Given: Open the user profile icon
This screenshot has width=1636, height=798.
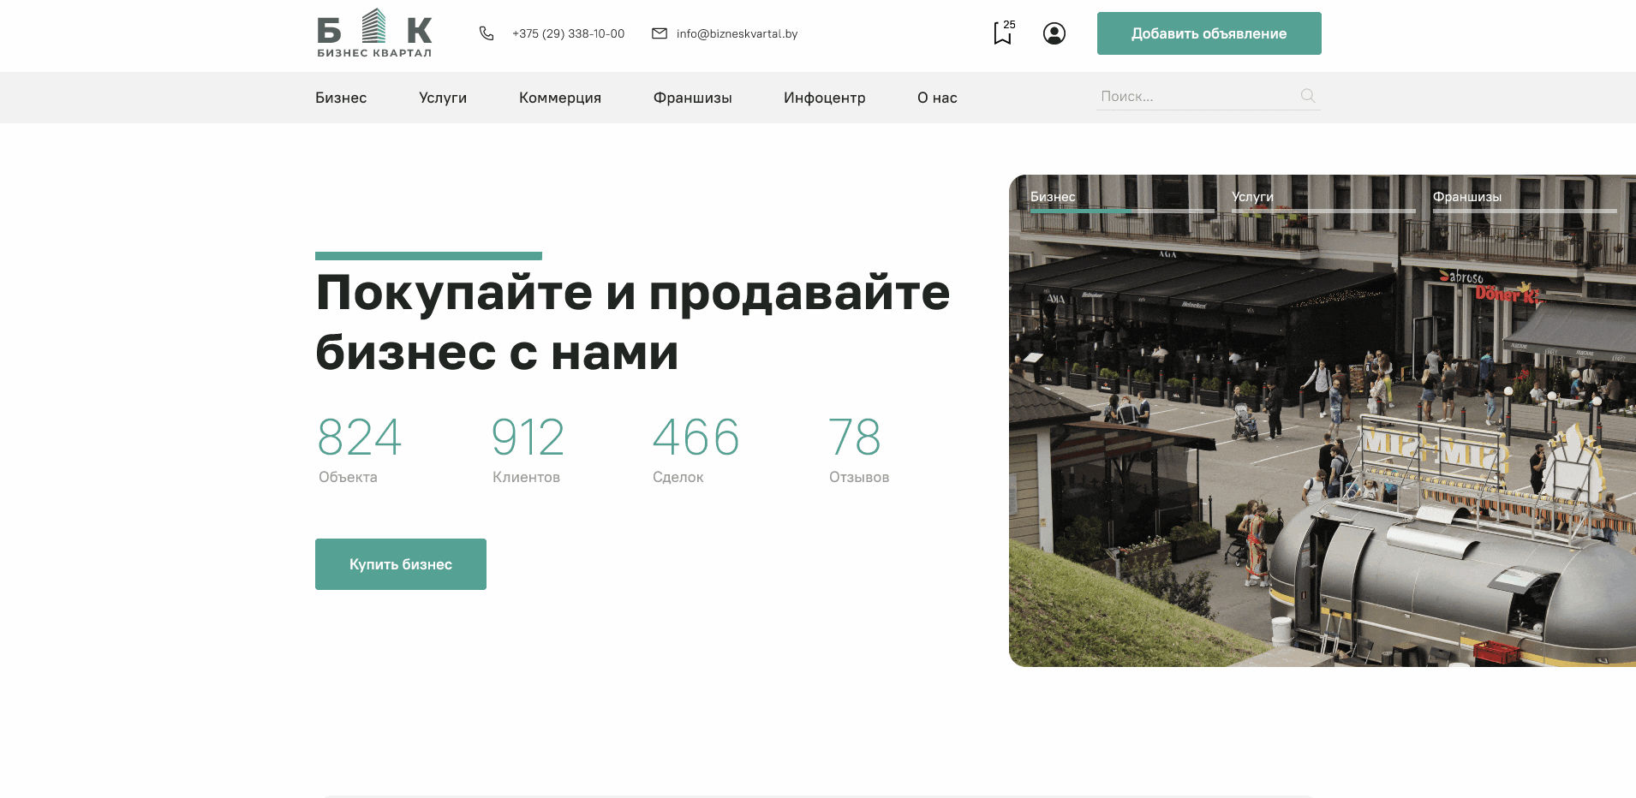Looking at the screenshot, I should click(x=1054, y=33).
